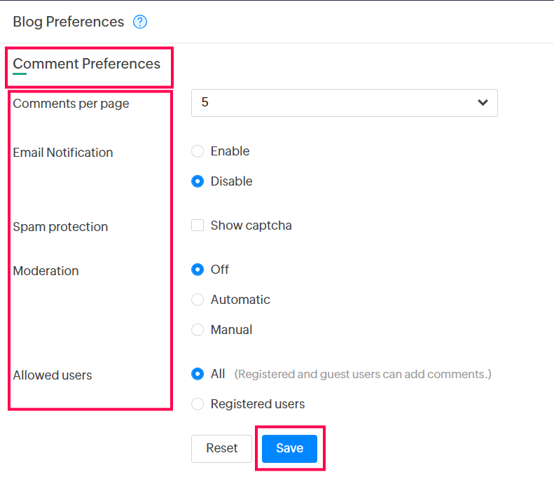Click the Blog Preferences title
Image resolution: width=554 pixels, height=479 pixels.
[x=69, y=22]
